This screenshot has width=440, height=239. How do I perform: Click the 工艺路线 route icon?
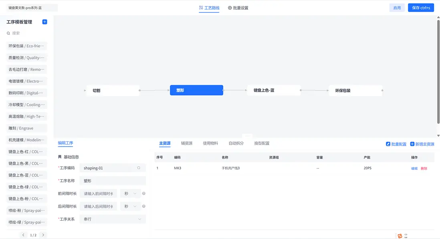pyautogui.click(x=201, y=8)
